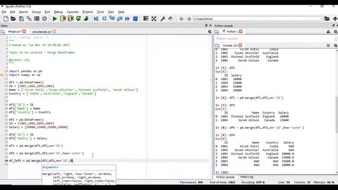338x190 pixels.
Task: Run file with green play button
Action: pyautogui.click(x=55, y=19)
